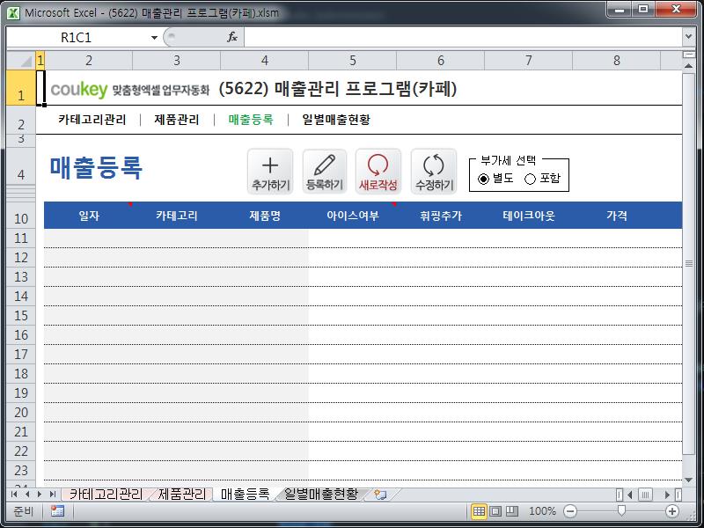Open the 제품관리 sheet tab
Viewport: 704px width, 528px height.
[x=182, y=495]
